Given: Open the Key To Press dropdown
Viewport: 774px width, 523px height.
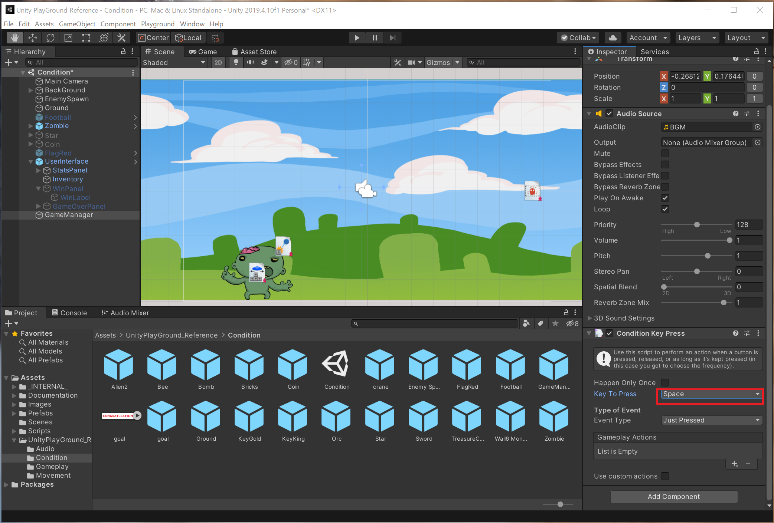Looking at the screenshot, I should click(x=711, y=394).
